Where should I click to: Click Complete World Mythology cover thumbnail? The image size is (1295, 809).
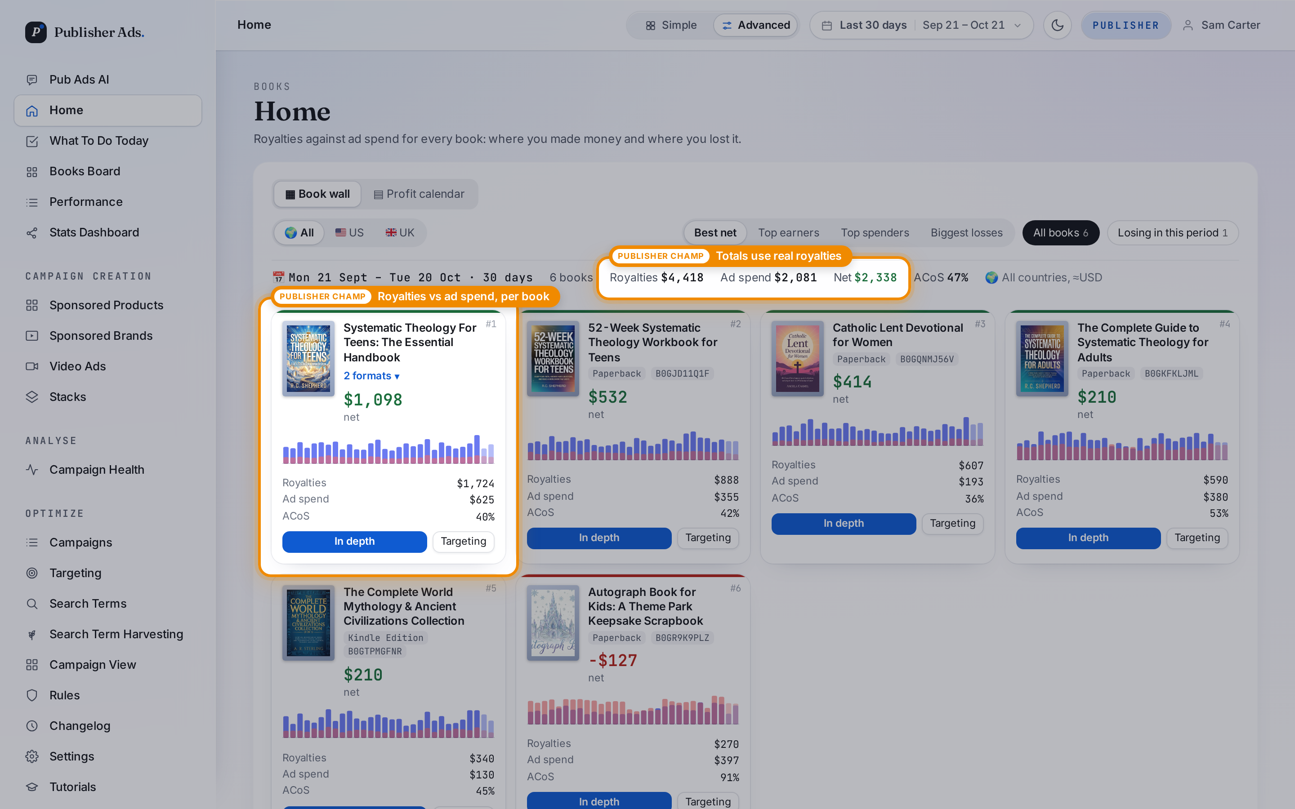pos(308,623)
